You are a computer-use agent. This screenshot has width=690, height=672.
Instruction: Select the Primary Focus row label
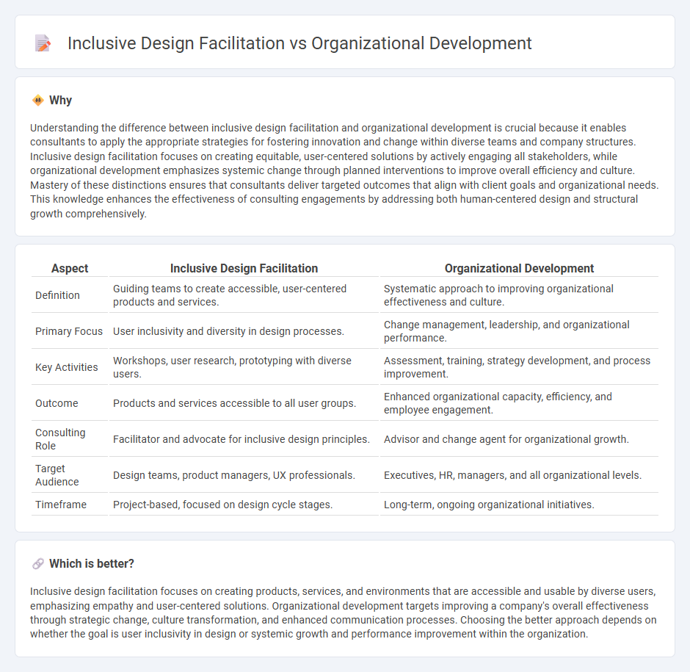(69, 331)
